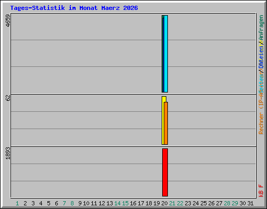
Task: Click day label 17 on the x-axis
Action: click(x=141, y=203)
